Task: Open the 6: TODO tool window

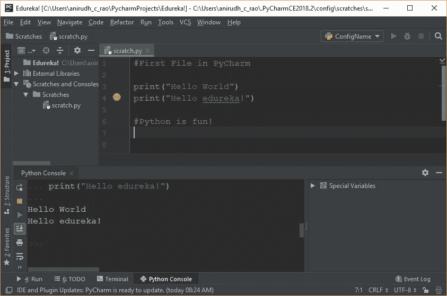Action: point(70,279)
